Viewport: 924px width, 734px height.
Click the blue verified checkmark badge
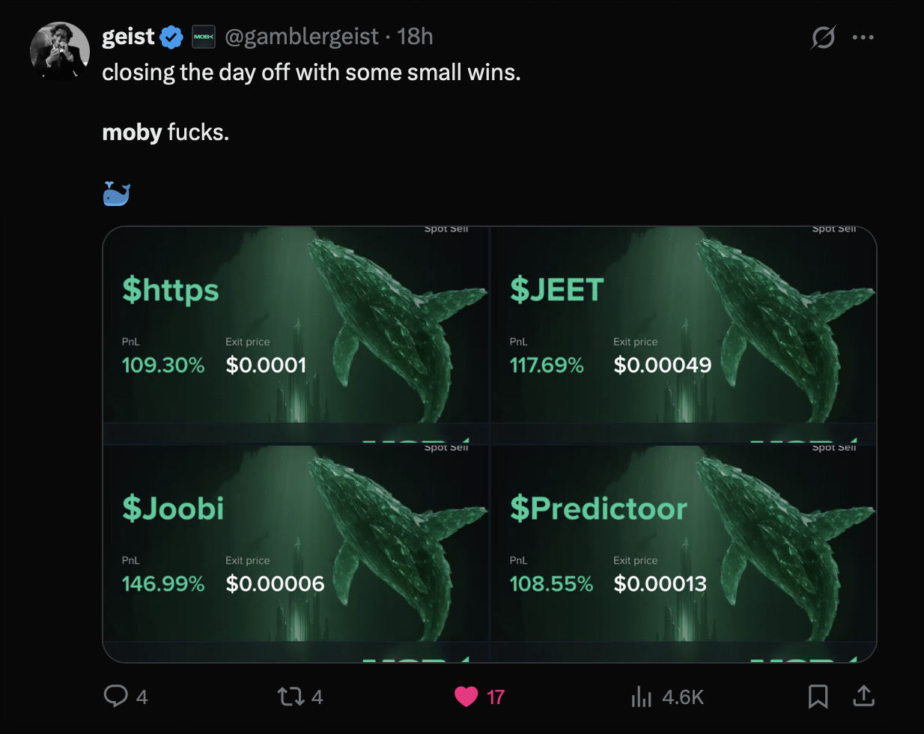171,37
